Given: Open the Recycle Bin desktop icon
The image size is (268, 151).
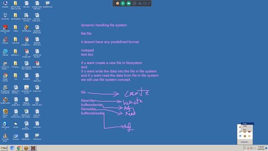Looking at the screenshot, I should click(5, 16).
